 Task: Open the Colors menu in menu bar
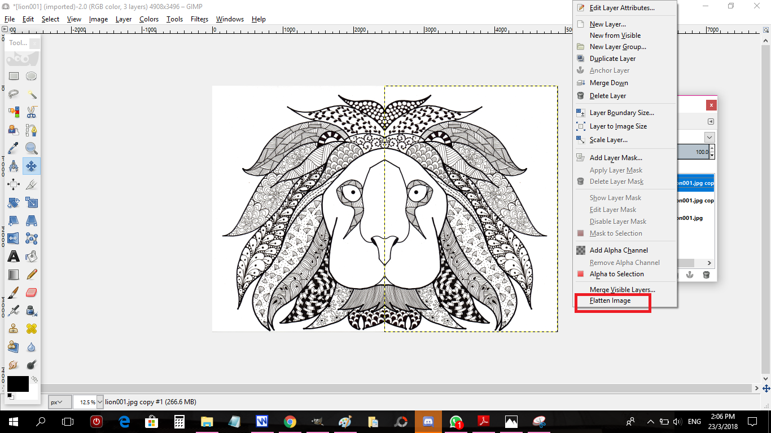click(149, 19)
